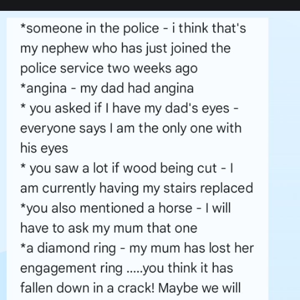
Task: Click the text line starting "*someone in the police"
Action: tap(133, 28)
